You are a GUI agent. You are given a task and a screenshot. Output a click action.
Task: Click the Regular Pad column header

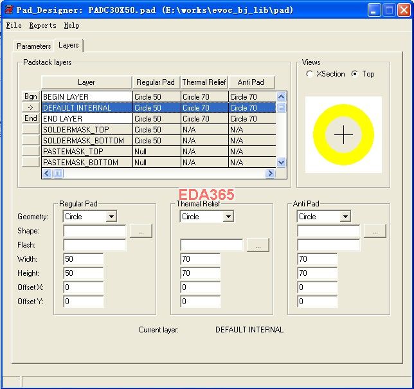(x=156, y=82)
